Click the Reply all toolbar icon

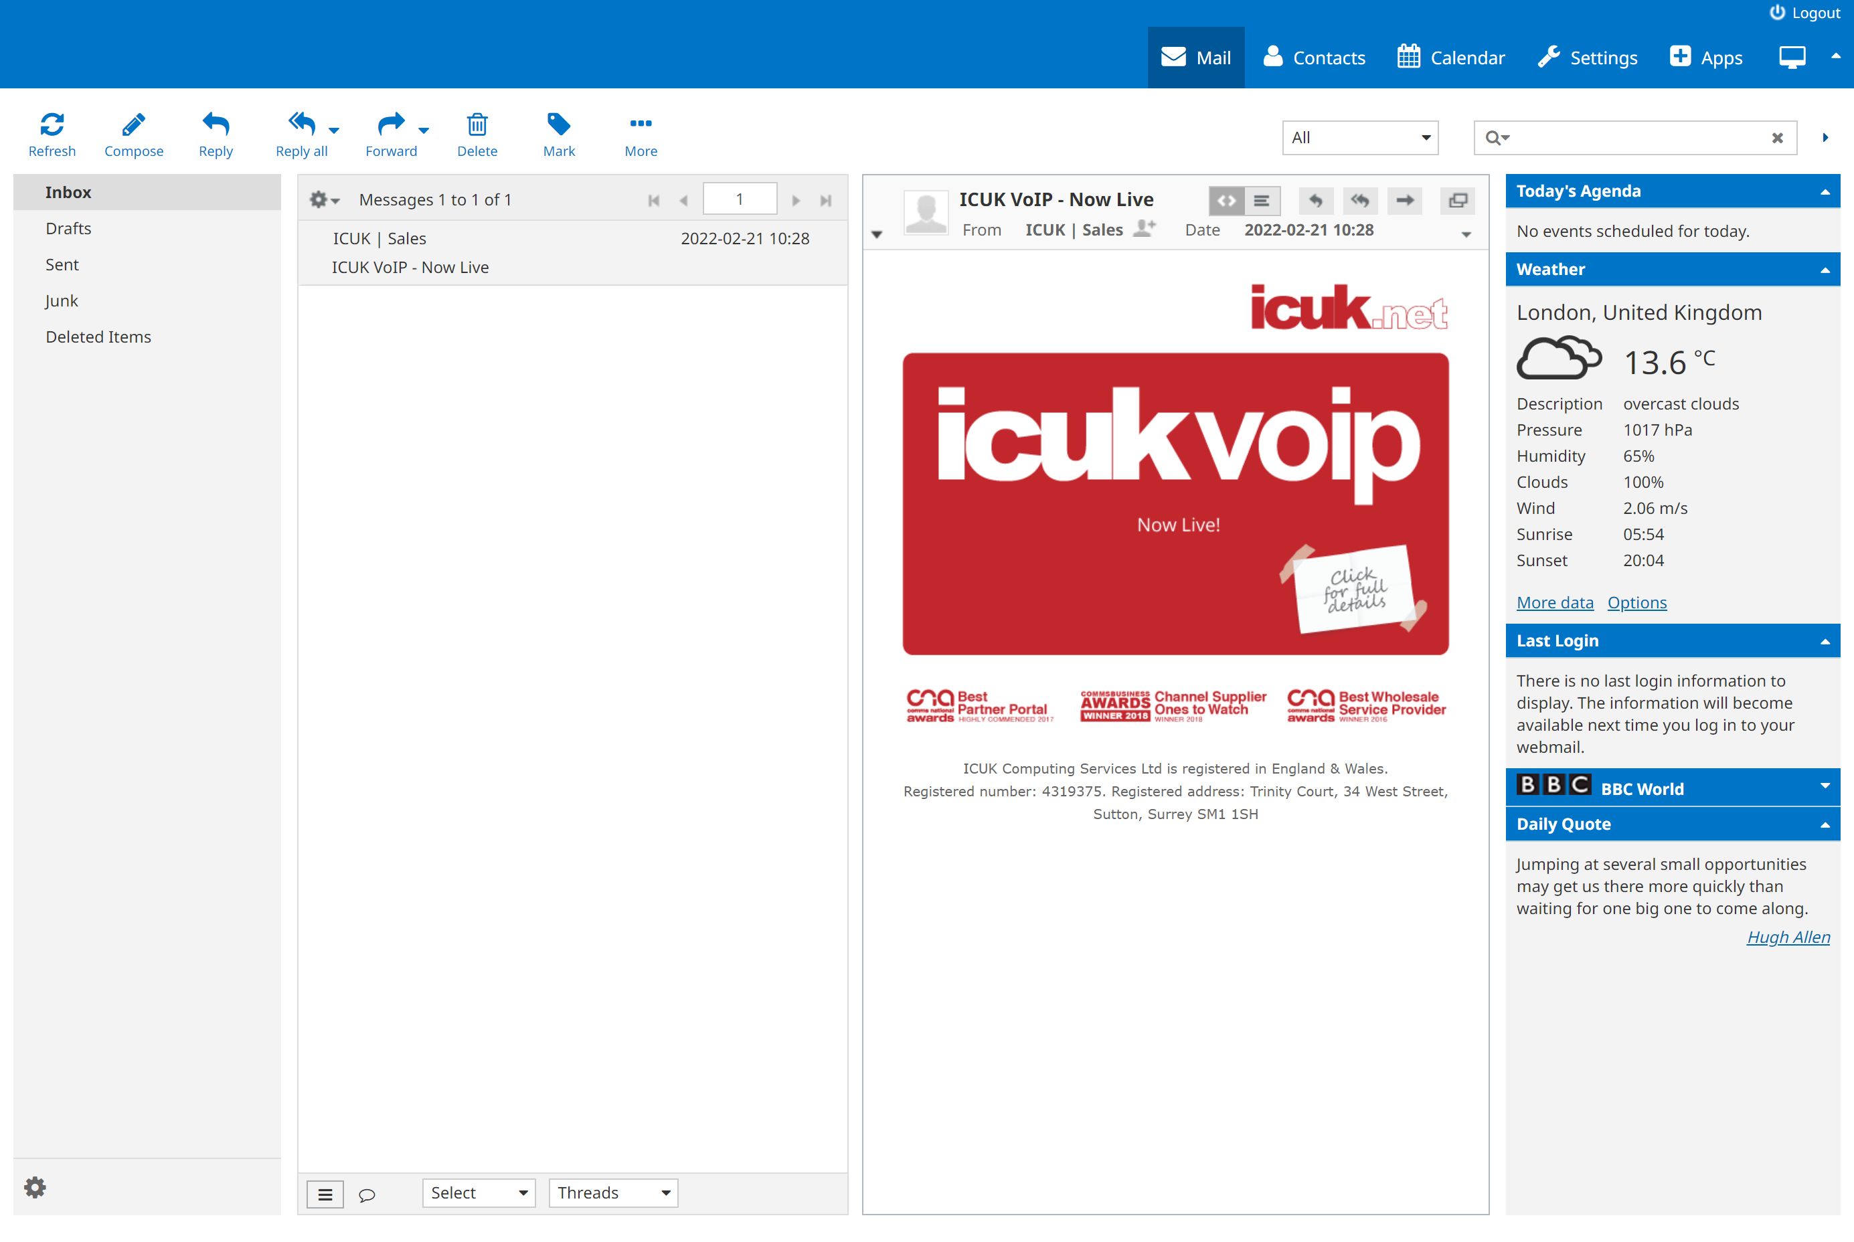pos(301,135)
